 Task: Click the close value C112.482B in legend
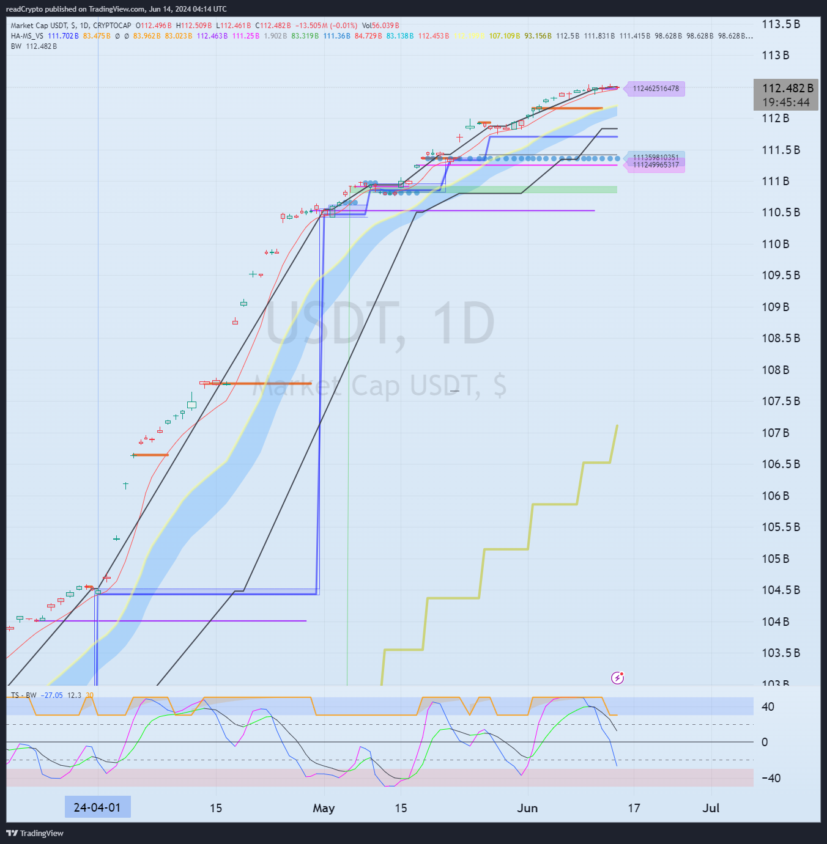273,26
